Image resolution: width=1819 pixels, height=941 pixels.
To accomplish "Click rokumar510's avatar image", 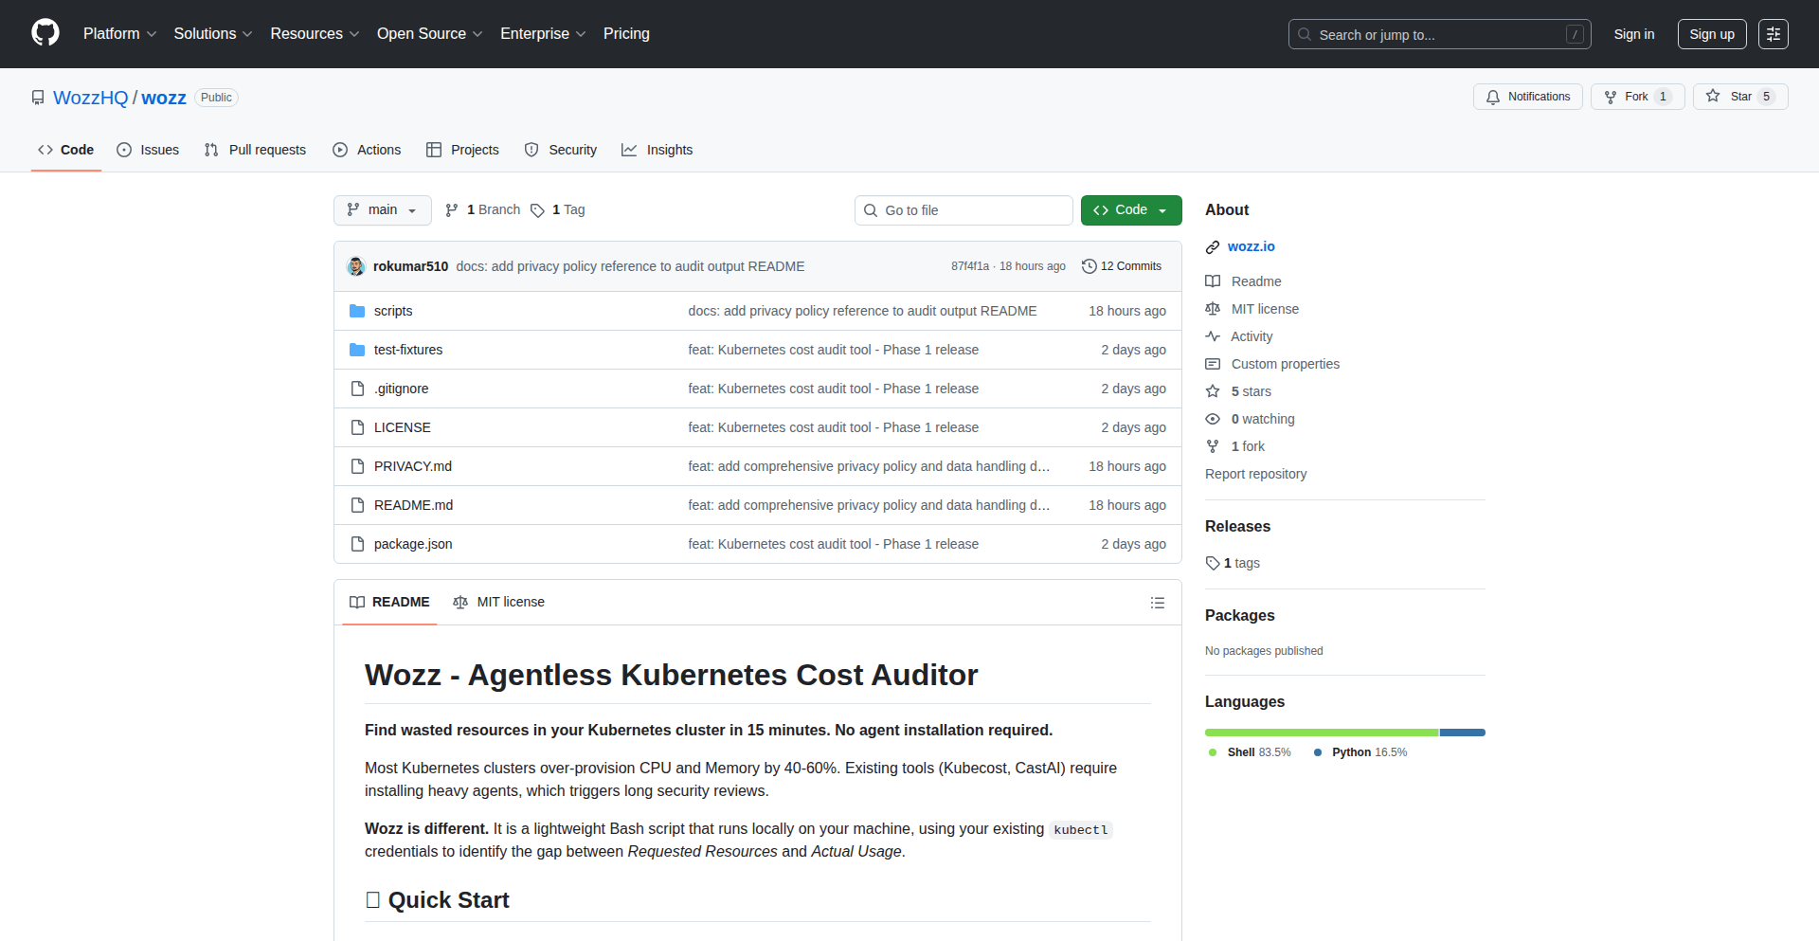I will 356,266.
